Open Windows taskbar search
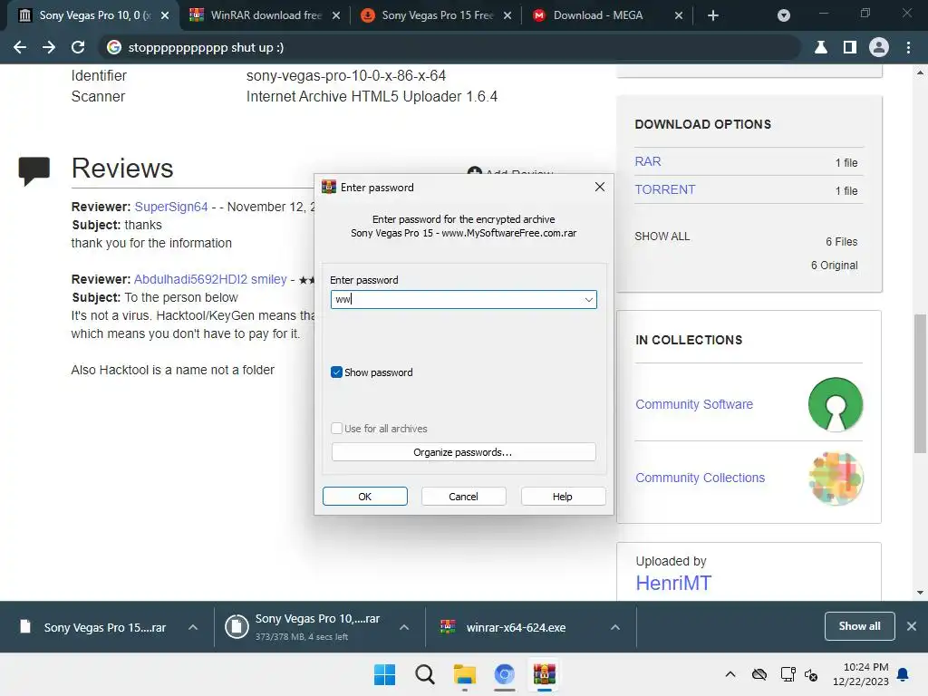Viewport: 928px width, 696px height. click(425, 674)
